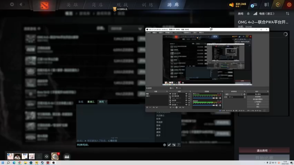
Task: Open the 商店 store tab
Action: pyautogui.click(x=97, y=5)
